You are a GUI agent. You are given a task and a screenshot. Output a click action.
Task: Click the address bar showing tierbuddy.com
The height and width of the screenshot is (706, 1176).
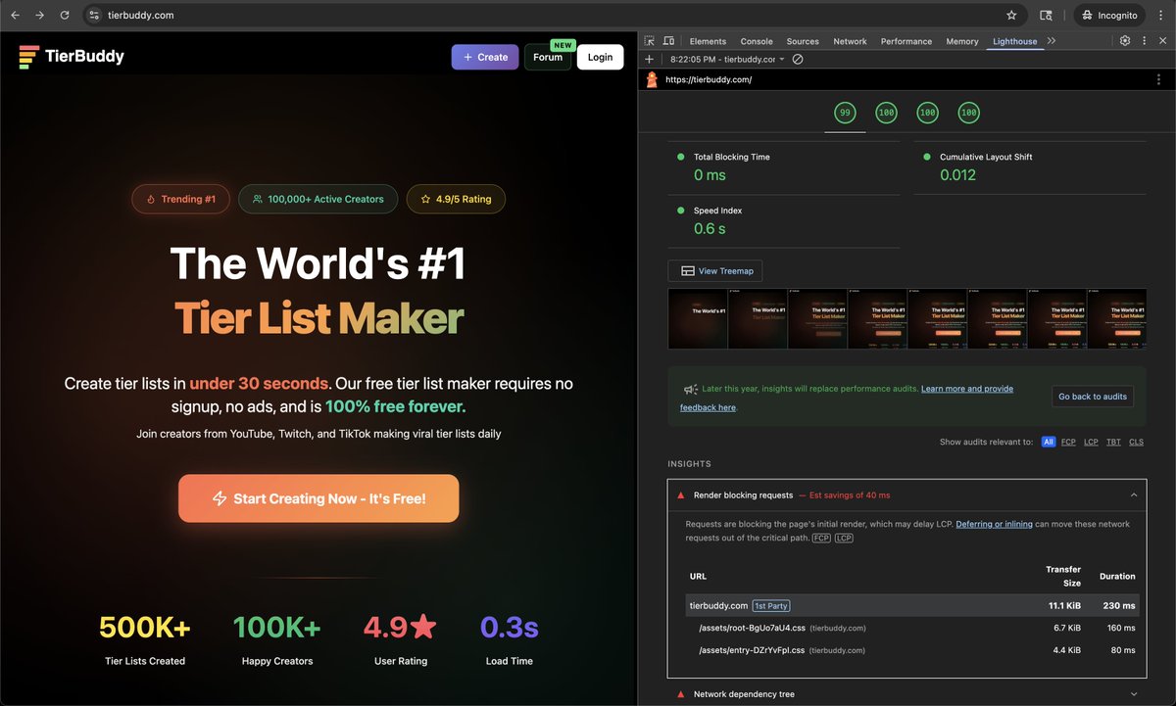[554, 16]
